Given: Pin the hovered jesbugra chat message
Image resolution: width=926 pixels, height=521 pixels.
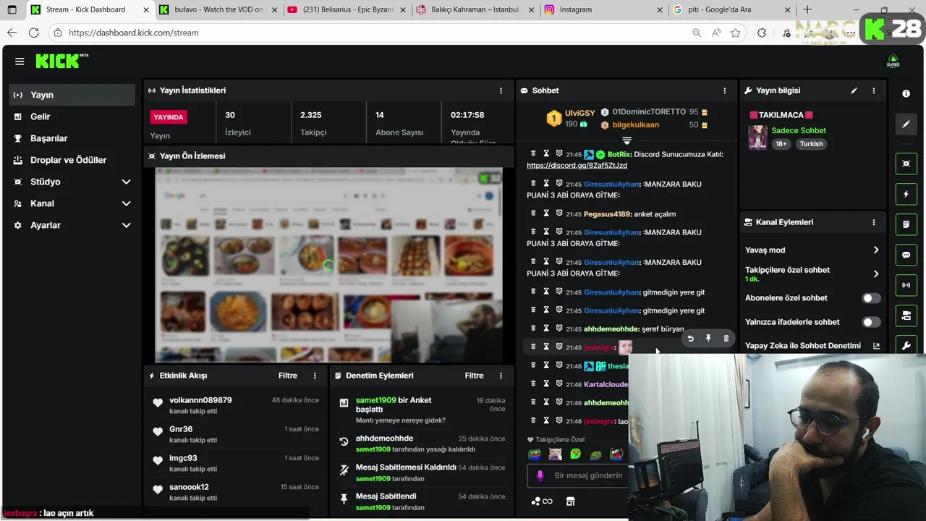Looking at the screenshot, I should point(708,339).
